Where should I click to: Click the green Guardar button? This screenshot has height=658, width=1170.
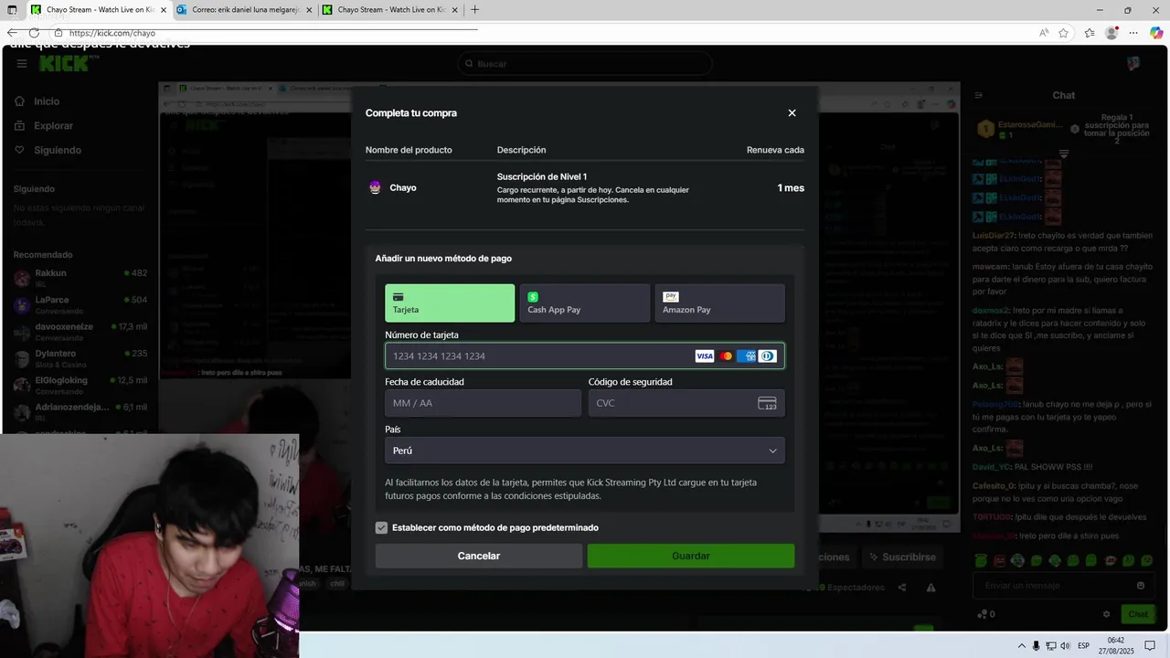coord(691,556)
